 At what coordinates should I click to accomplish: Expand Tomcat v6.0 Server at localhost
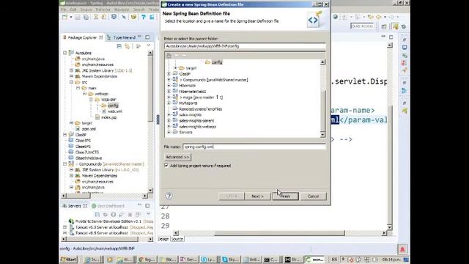coord(65,227)
